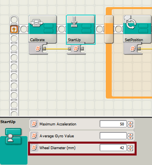The height and width of the screenshot is (165, 152).
Task: Click the Average Gyro Value input field
Action: 113,136
